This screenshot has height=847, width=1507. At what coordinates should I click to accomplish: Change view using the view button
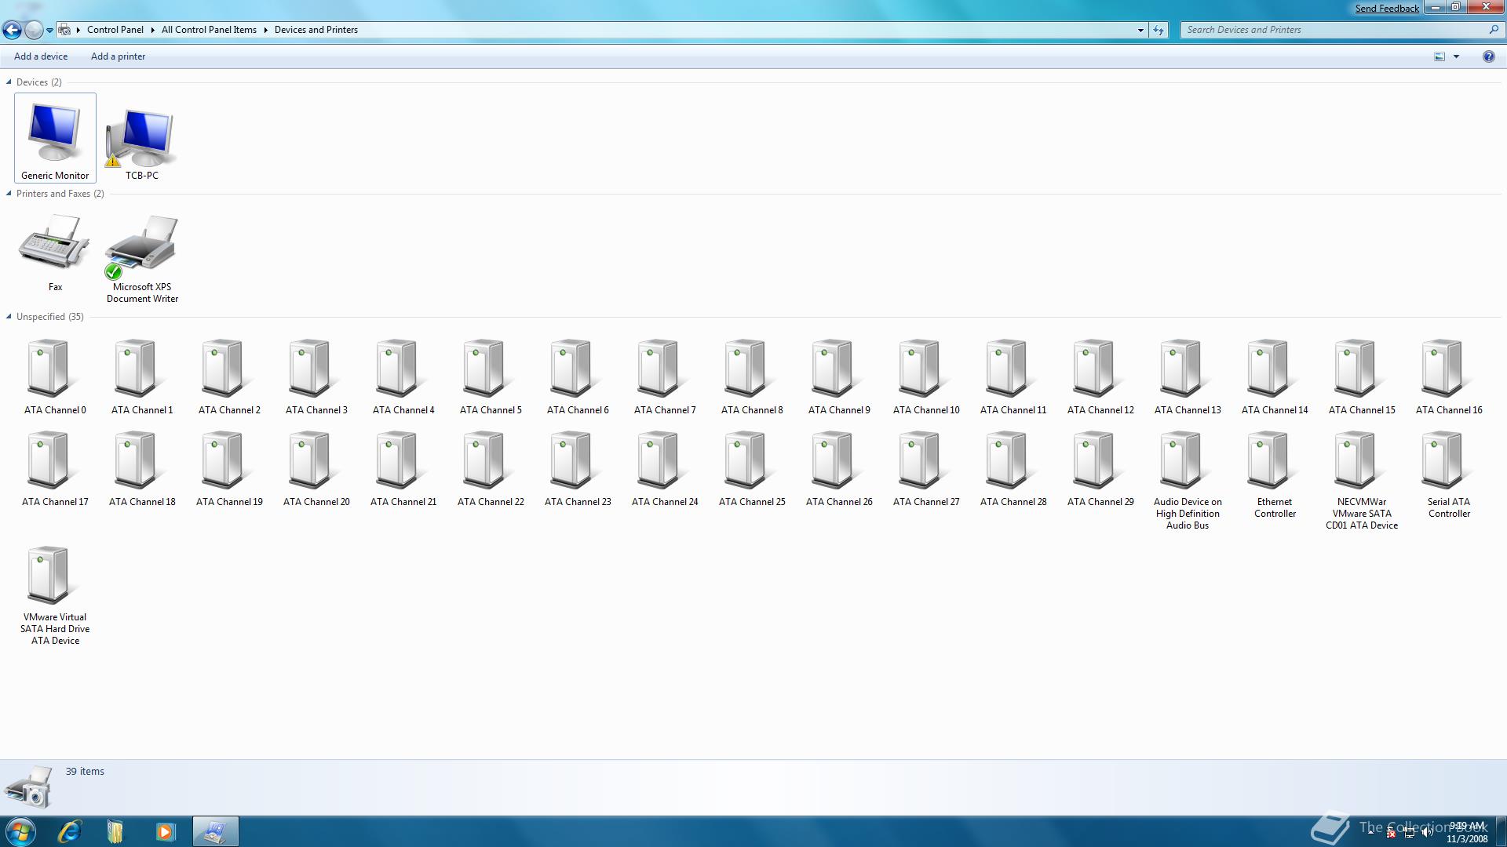[x=1439, y=56]
